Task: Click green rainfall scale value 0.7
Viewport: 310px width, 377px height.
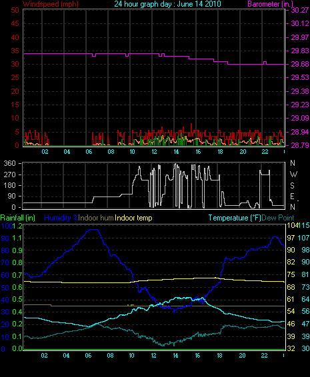Action: tap(17, 275)
